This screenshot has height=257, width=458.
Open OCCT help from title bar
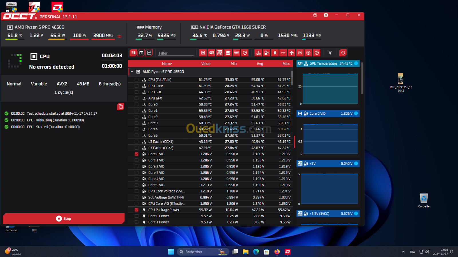[315, 15]
